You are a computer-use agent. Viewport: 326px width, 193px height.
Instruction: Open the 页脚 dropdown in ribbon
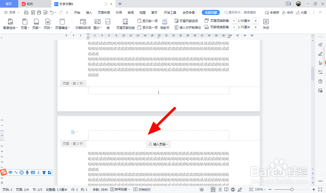click(x=36, y=24)
